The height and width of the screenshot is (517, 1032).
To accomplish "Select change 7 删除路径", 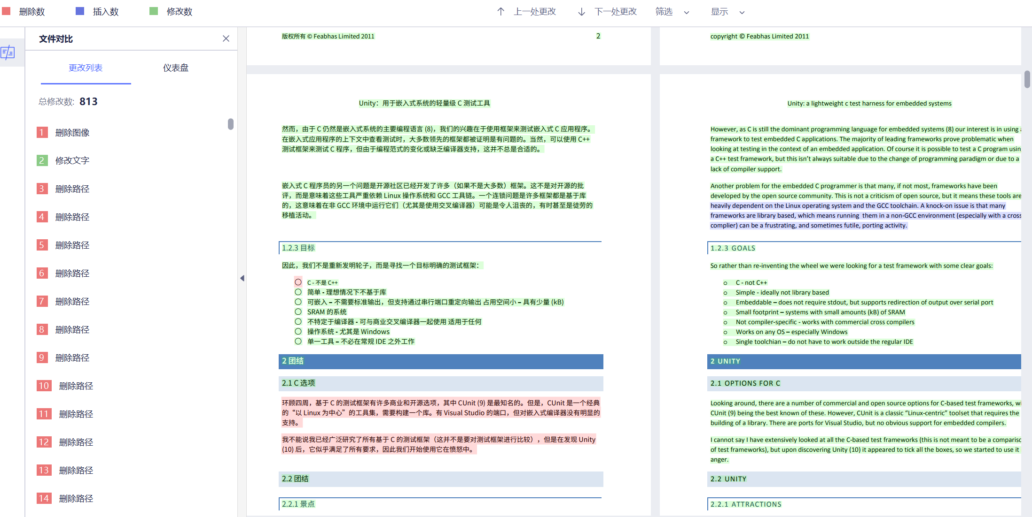I will (x=63, y=301).
